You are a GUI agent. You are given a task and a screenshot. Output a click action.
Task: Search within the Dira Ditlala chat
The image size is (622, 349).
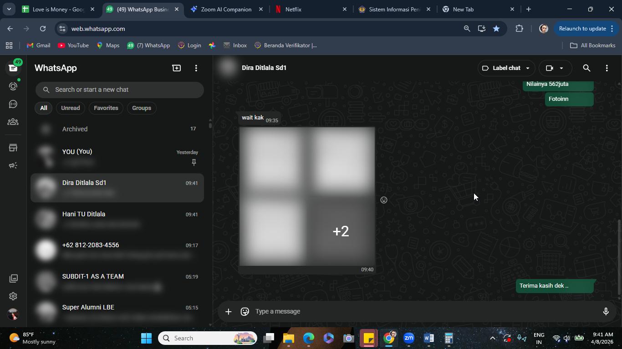coord(586,68)
